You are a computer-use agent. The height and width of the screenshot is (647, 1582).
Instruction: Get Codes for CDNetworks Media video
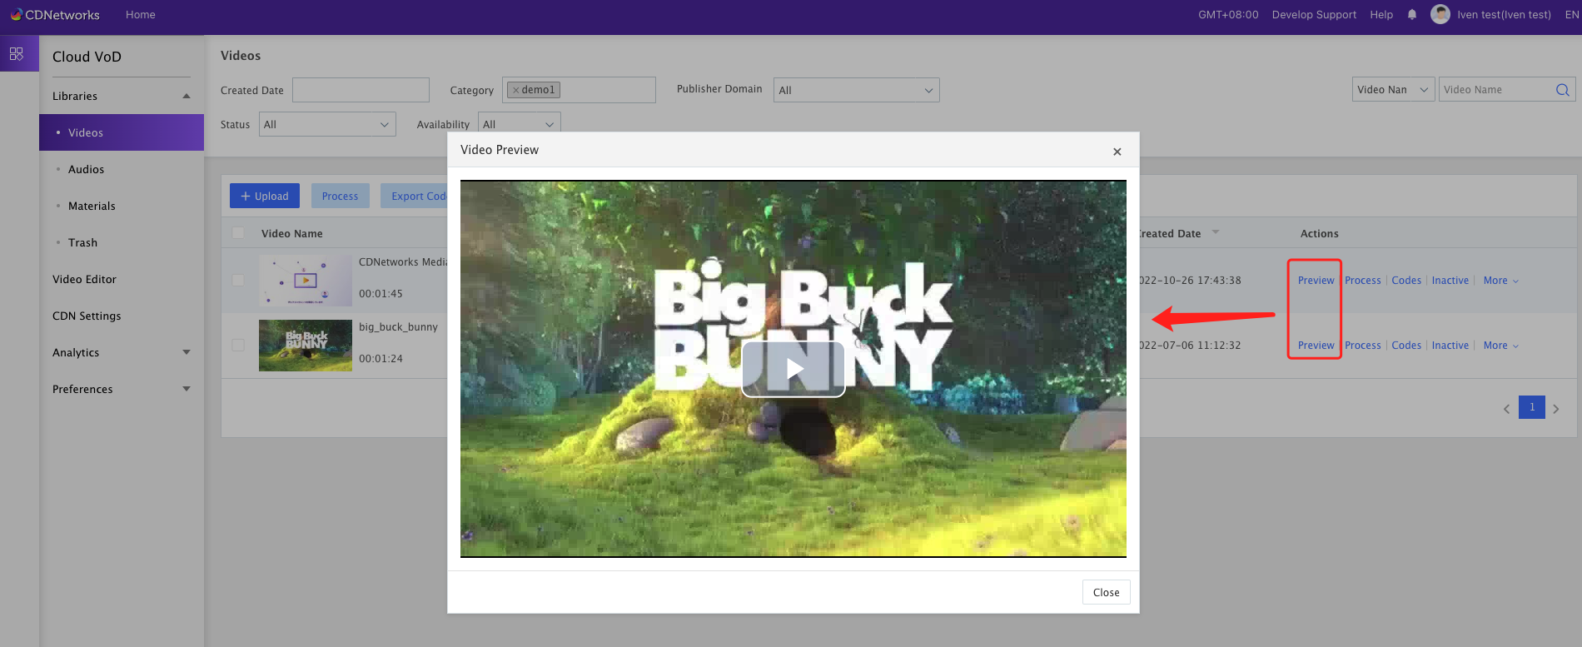[x=1406, y=281]
